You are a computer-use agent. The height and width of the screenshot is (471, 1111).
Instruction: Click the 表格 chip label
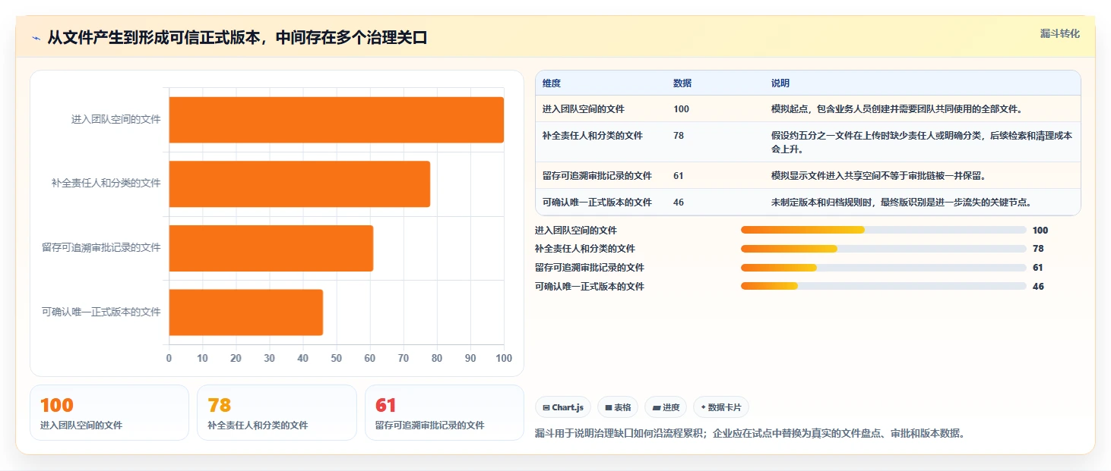(x=622, y=408)
